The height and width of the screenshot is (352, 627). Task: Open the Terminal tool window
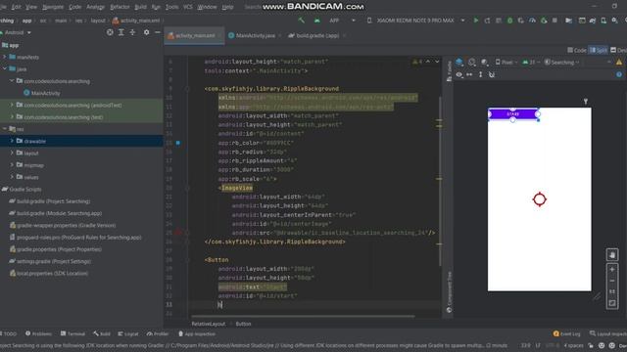[x=72, y=333]
